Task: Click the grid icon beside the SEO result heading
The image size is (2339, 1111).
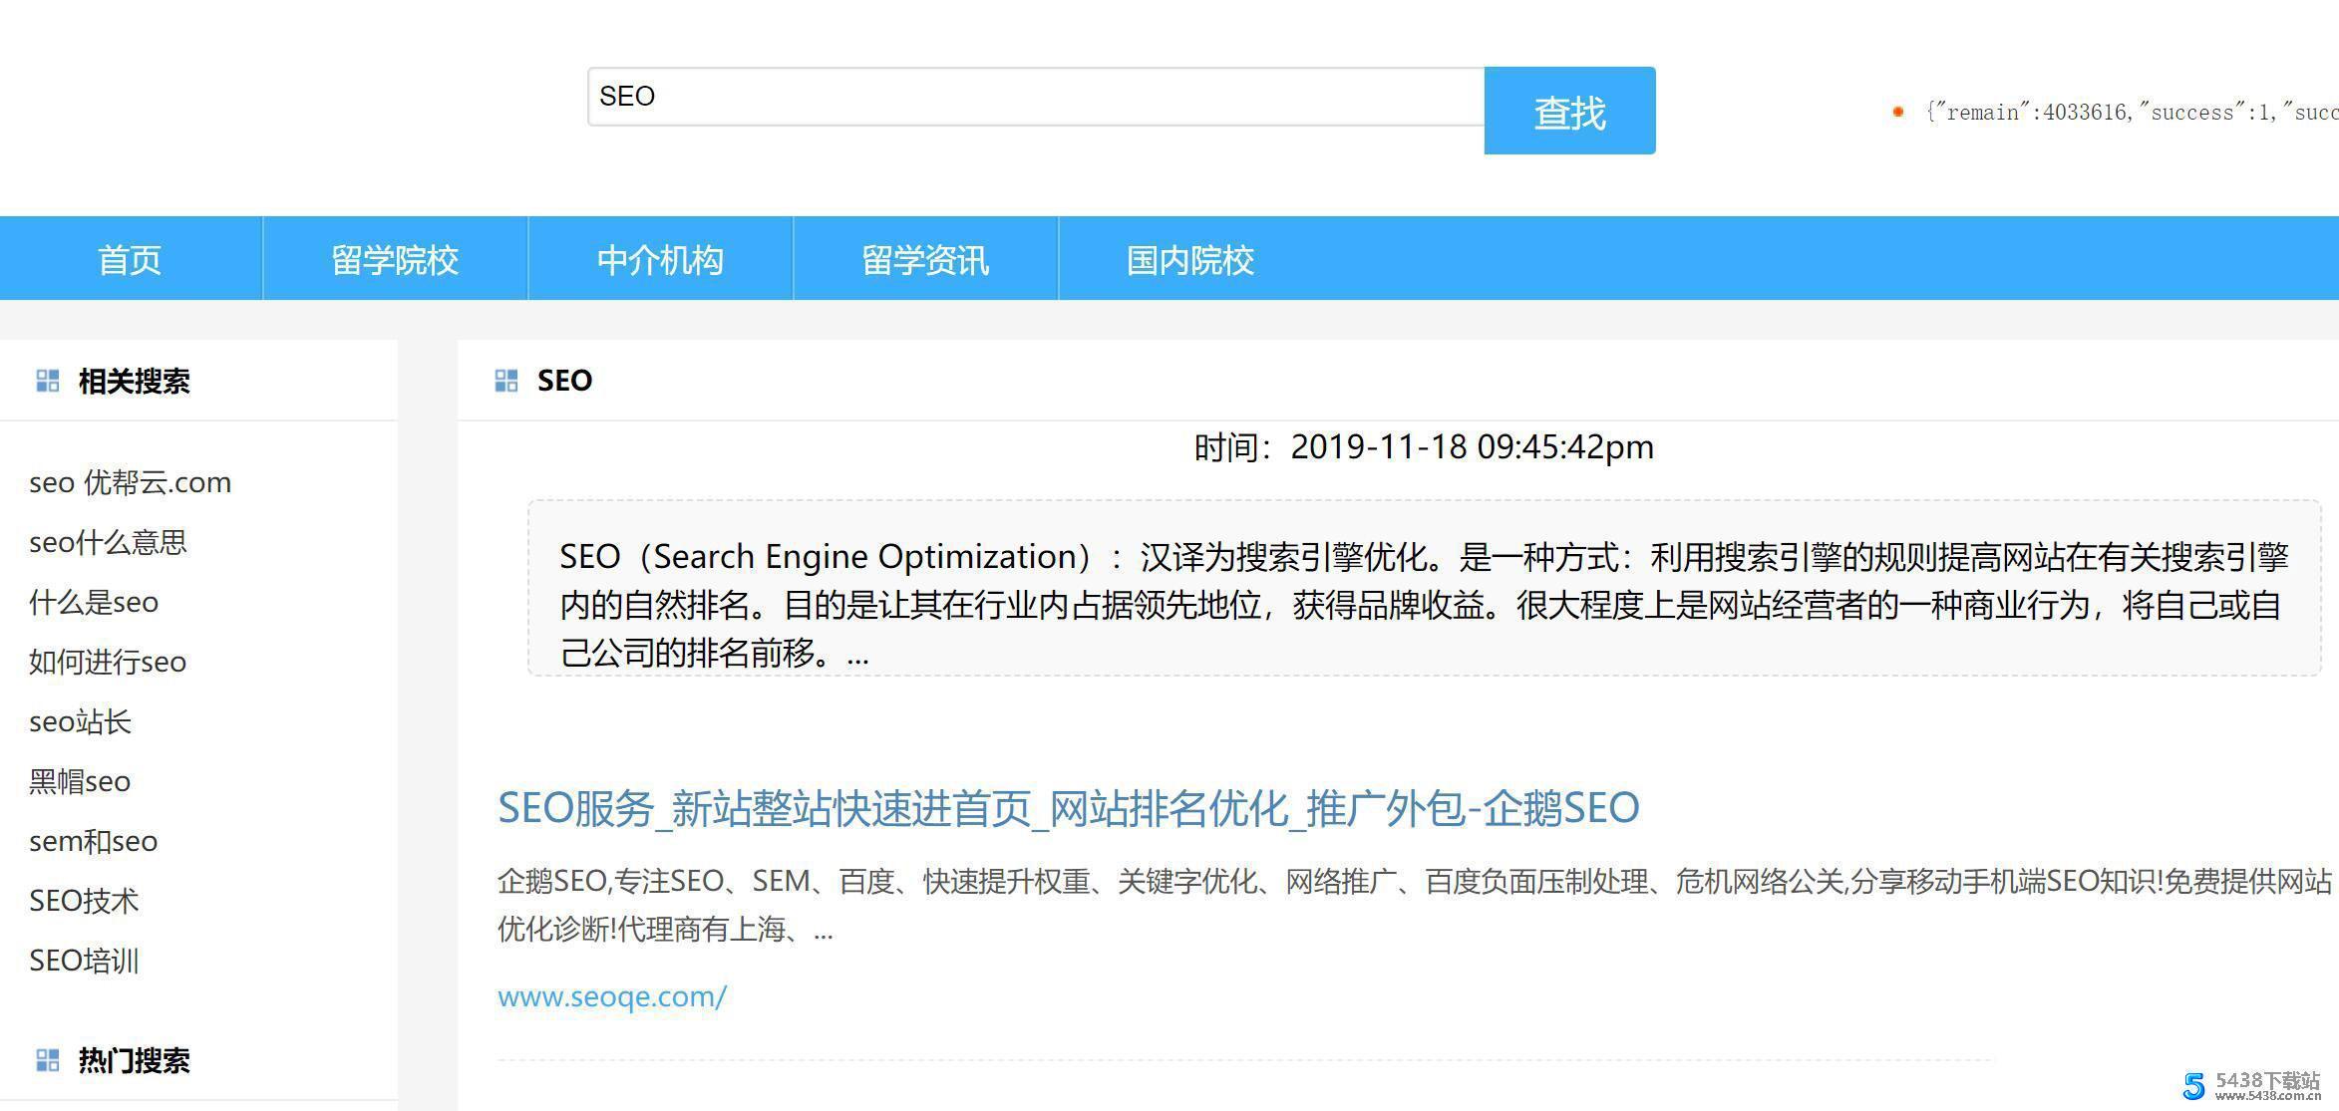Action: 506,379
